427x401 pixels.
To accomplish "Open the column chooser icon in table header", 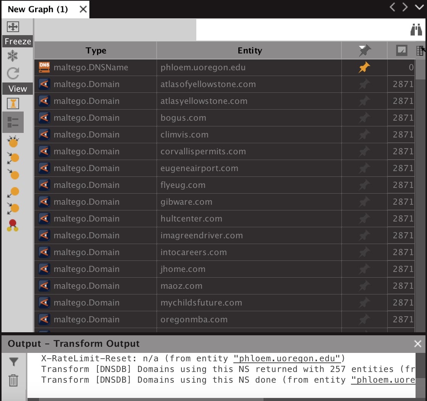I will tap(420, 51).
